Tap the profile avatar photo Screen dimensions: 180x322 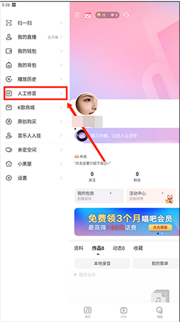87,104
